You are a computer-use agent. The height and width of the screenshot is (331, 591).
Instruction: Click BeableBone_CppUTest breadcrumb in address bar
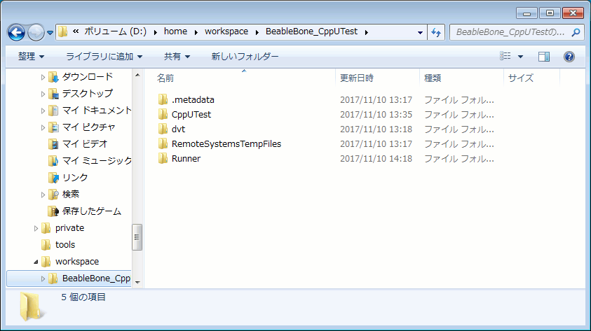click(312, 31)
